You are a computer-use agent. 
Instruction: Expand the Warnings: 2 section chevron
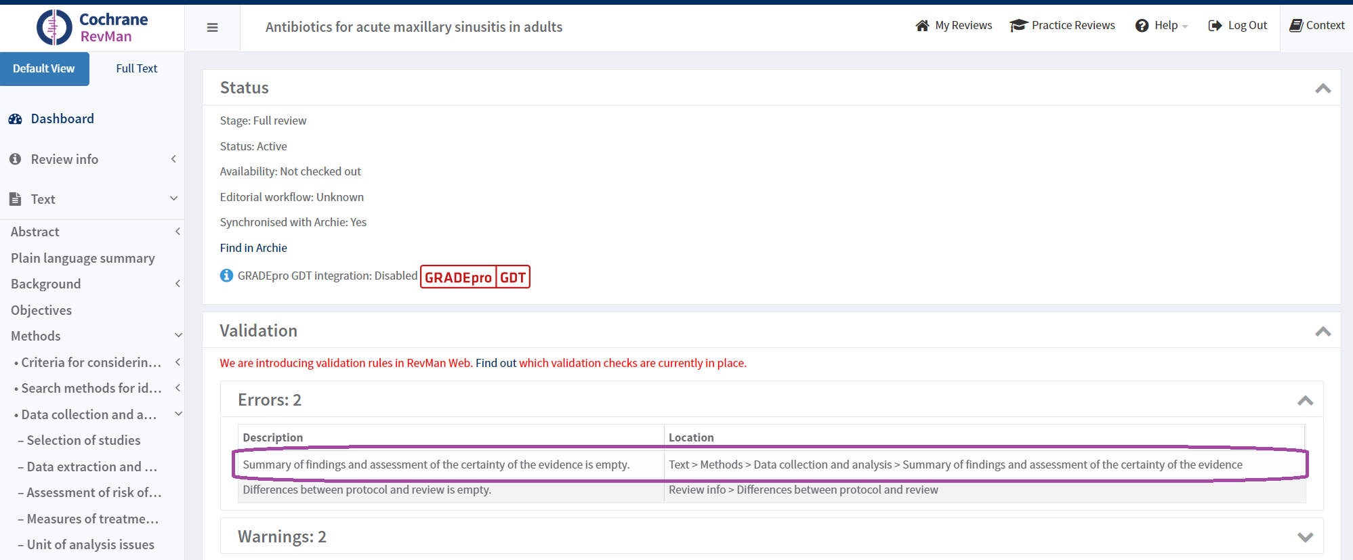coord(1305,537)
